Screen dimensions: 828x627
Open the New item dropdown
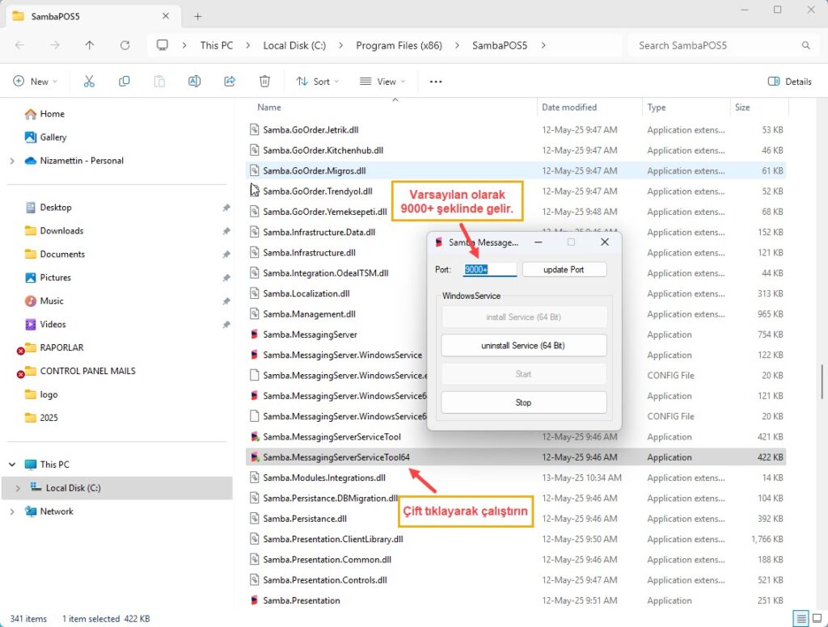35,82
